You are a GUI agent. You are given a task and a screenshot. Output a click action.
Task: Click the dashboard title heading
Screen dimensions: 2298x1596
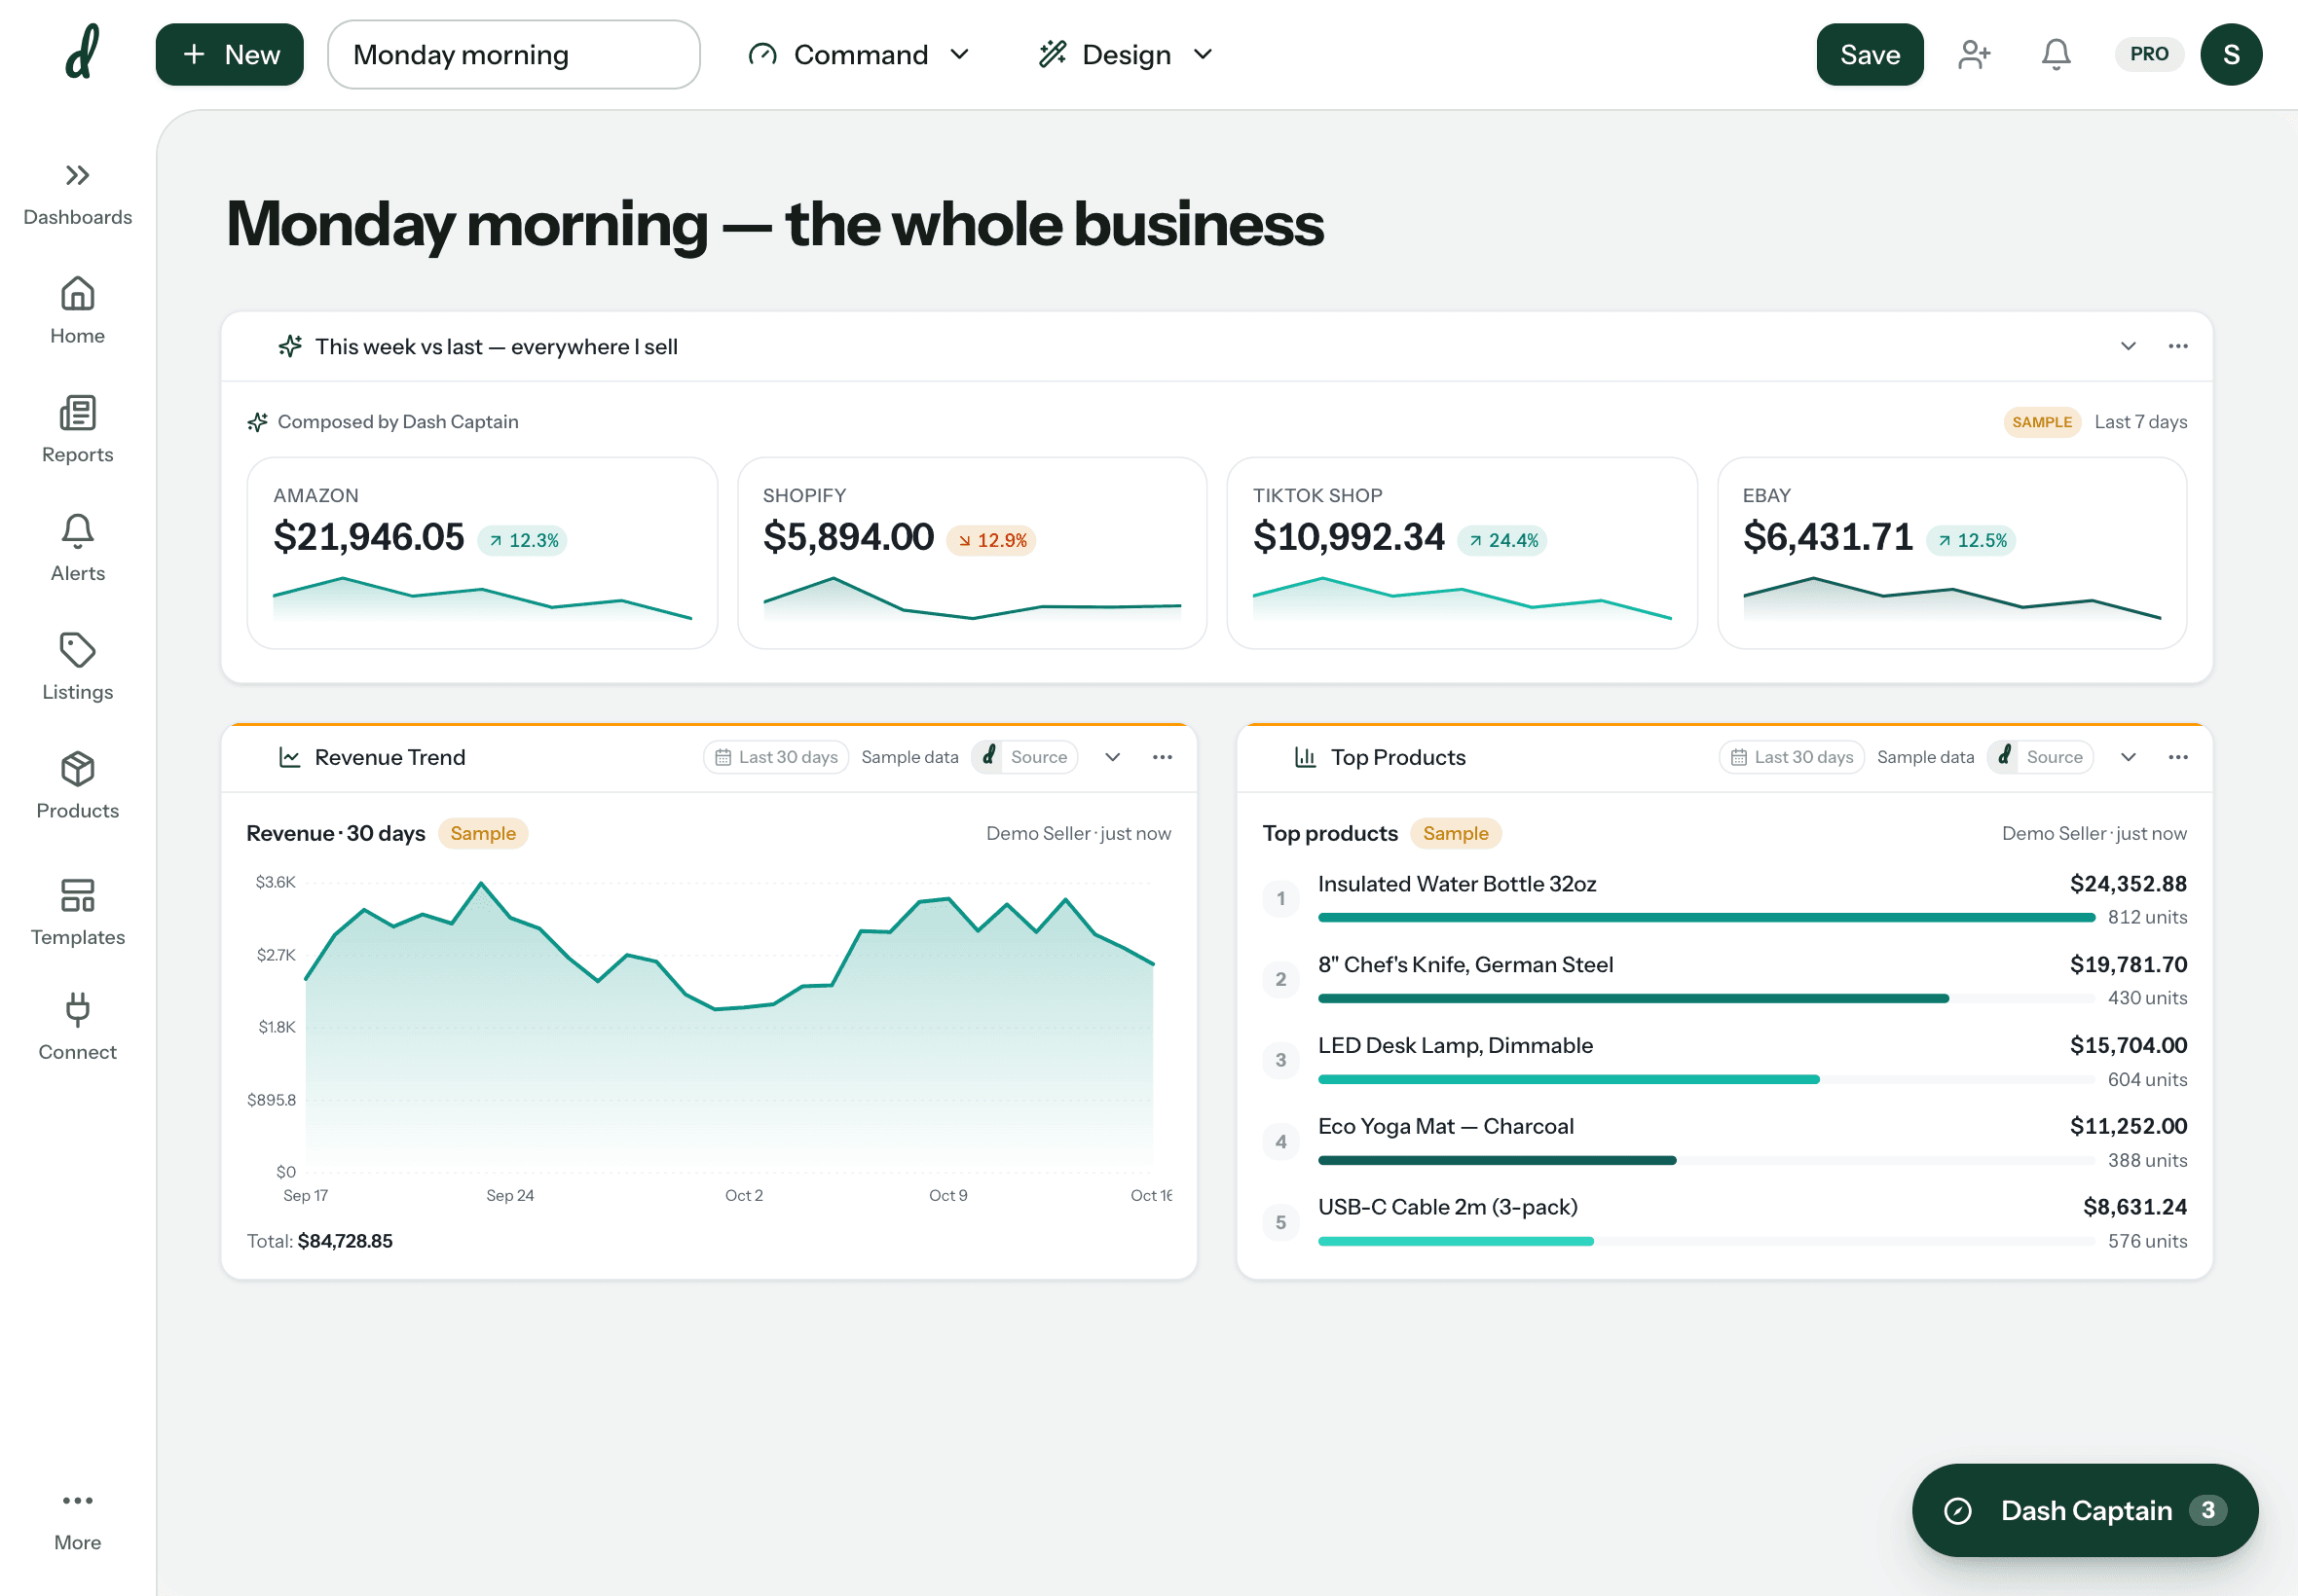[x=774, y=223]
